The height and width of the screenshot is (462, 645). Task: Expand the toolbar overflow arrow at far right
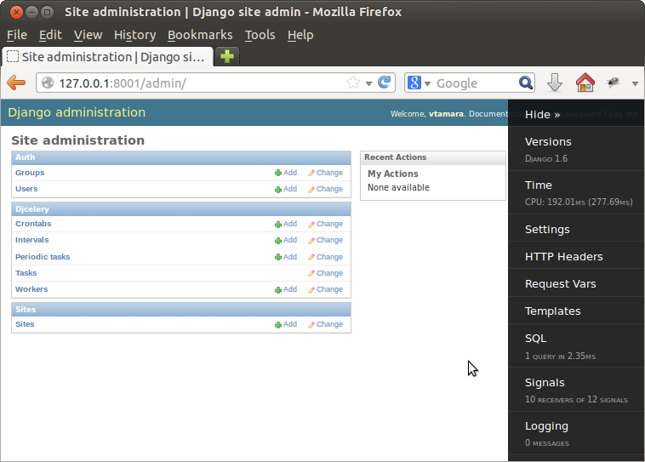(x=635, y=83)
